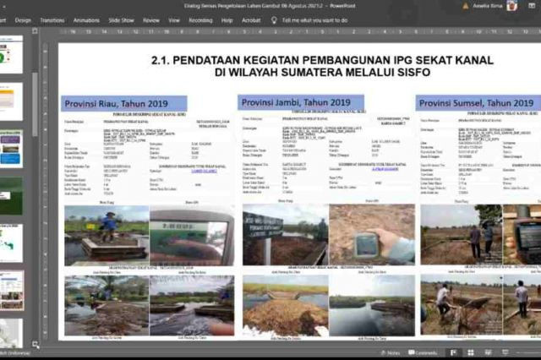The image size is (541, 360).
Task: Select the Recording tab
Action: tap(200, 20)
